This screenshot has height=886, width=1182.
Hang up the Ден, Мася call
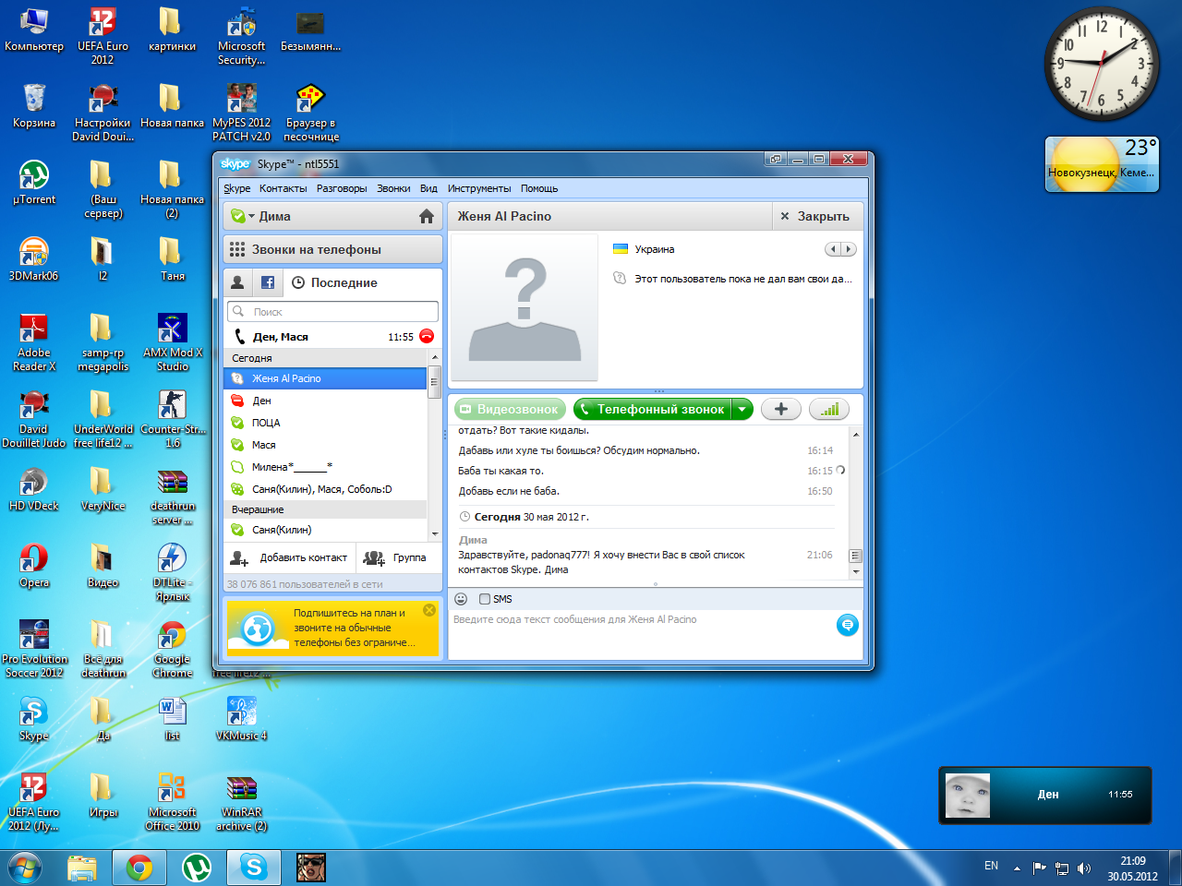427,336
